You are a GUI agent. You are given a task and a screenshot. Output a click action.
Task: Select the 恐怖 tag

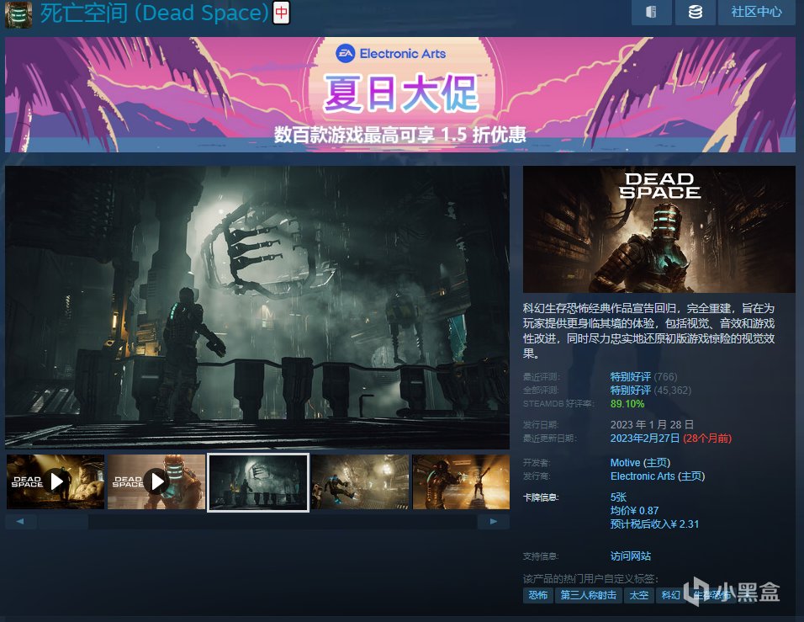pos(538,595)
